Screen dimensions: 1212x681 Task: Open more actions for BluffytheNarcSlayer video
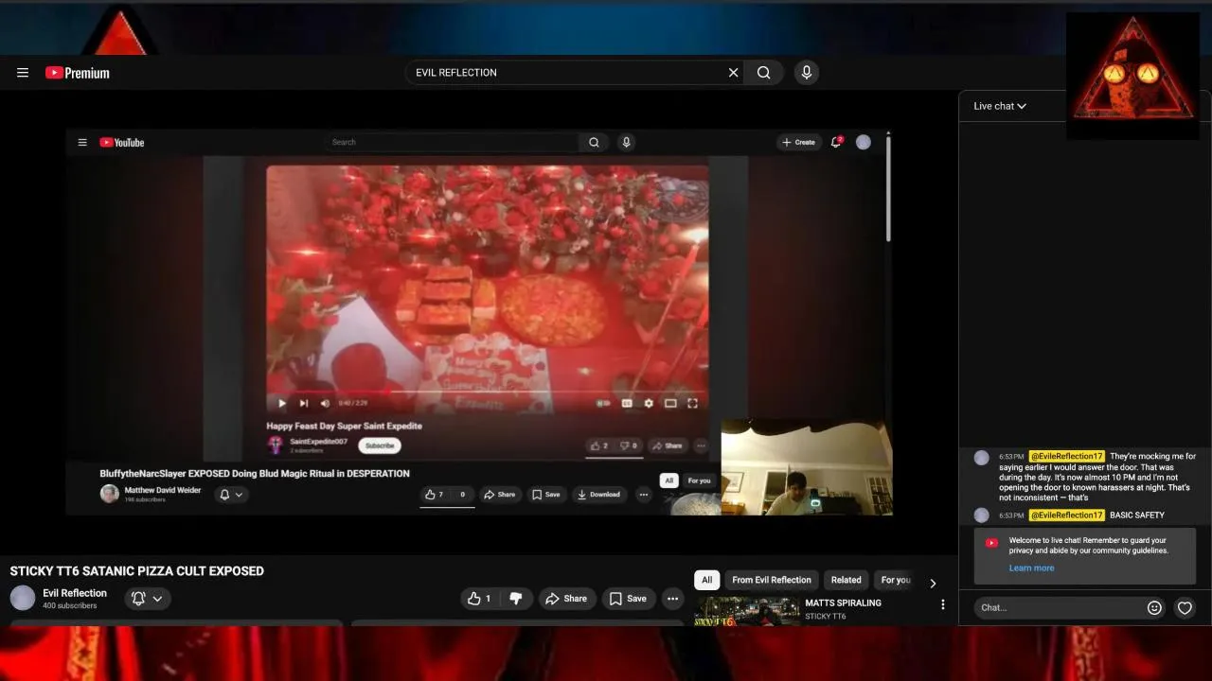coord(643,495)
